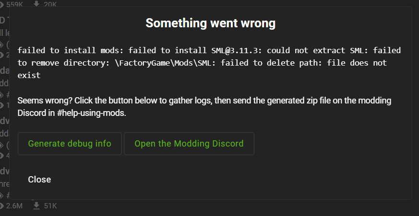Open the Modding Discord
Screen dimensions: 419x216
click(189, 144)
